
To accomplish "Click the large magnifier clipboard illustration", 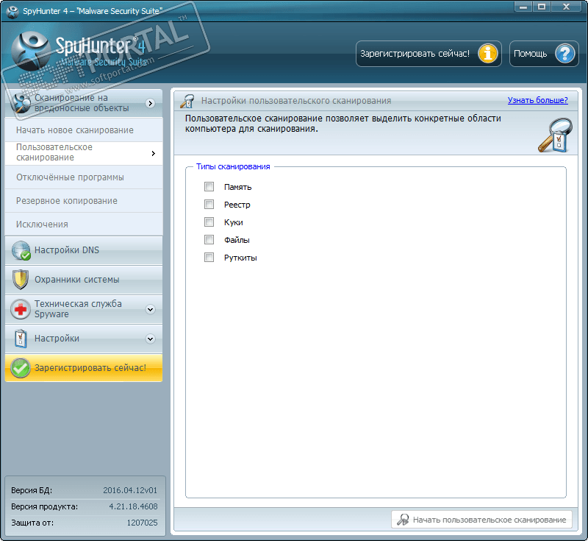I will pos(555,135).
